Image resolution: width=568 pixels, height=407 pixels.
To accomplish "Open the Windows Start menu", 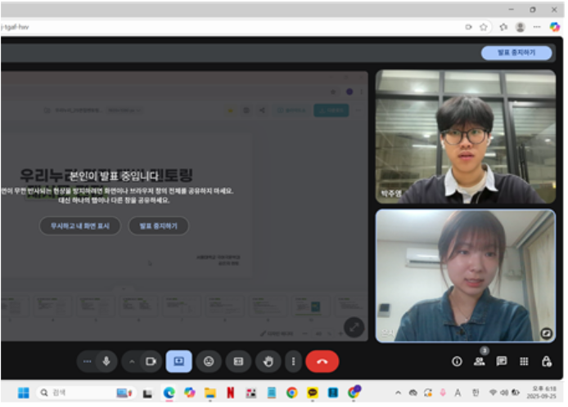I will (24, 392).
